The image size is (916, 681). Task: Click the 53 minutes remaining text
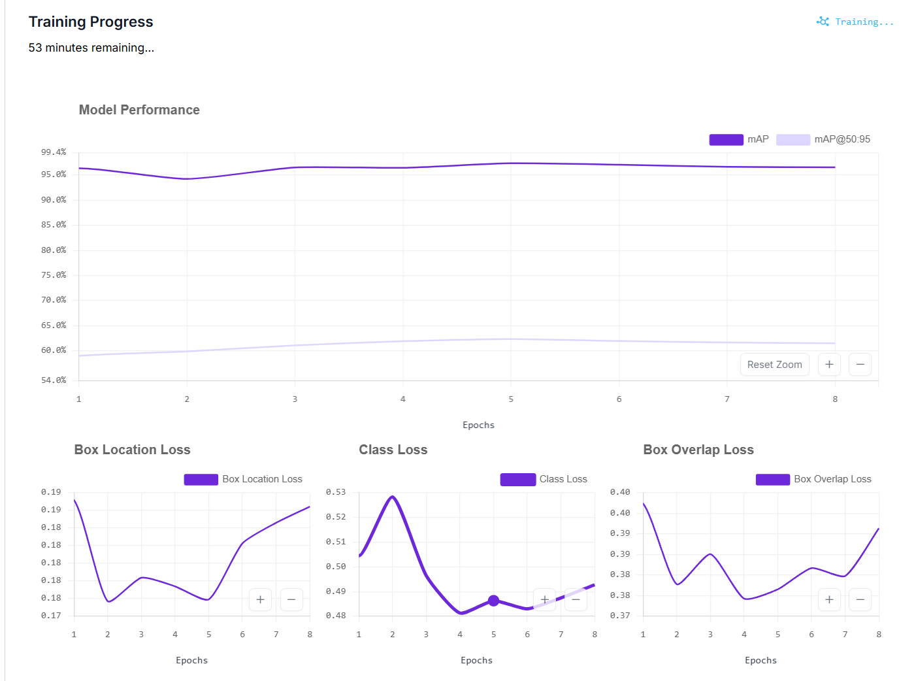coord(91,48)
